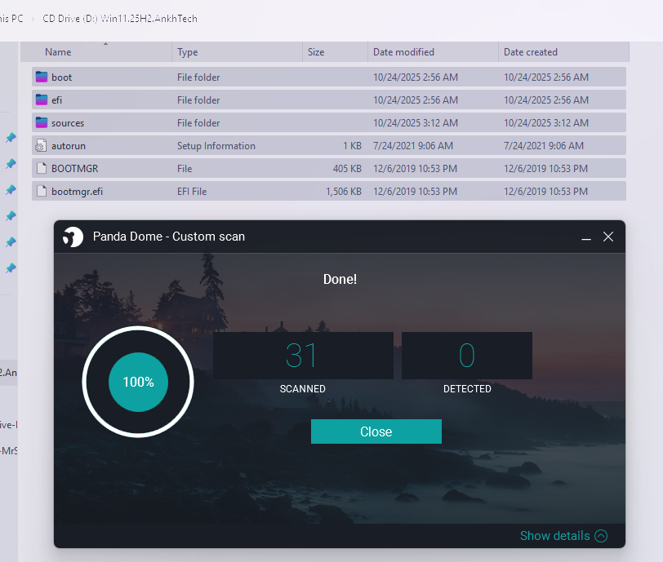Click the SCANNED label
Screen dimensions: 663x562
pos(303,389)
